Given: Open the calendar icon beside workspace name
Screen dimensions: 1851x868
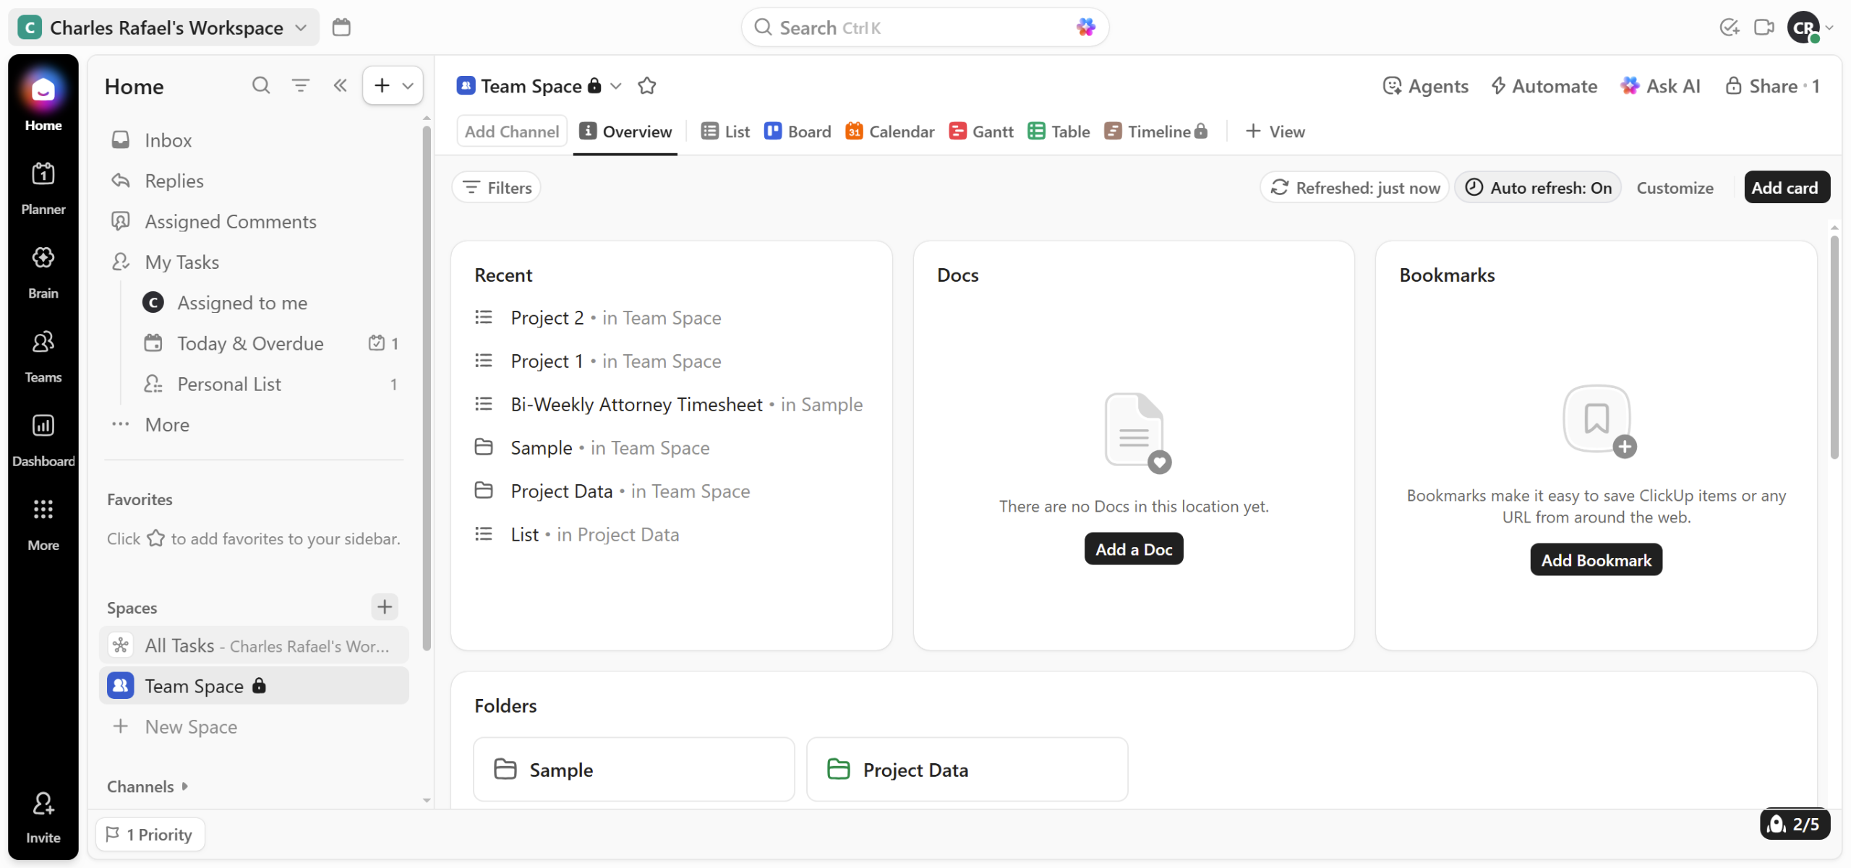Looking at the screenshot, I should 341,27.
